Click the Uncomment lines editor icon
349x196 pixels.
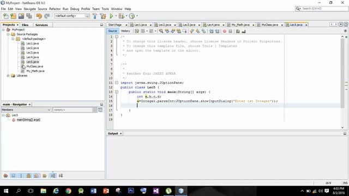244,32
